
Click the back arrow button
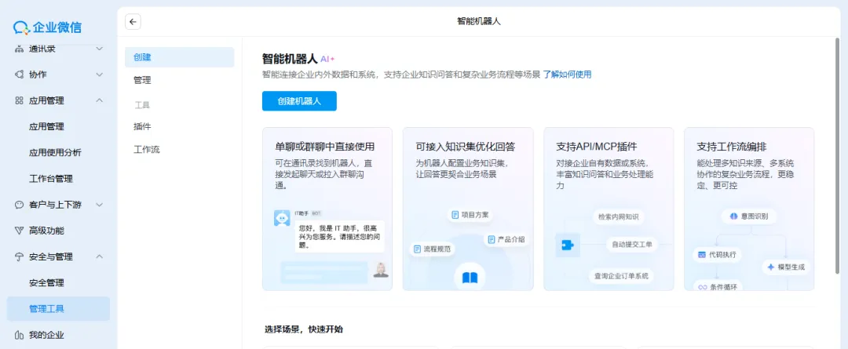pos(133,22)
